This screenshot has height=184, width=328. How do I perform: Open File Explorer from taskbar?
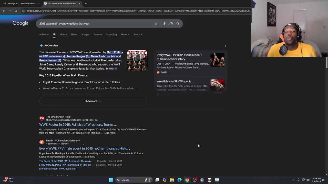(172, 180)
